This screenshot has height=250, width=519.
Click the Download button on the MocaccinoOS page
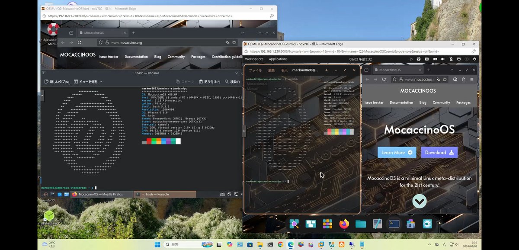pos(439,152)
